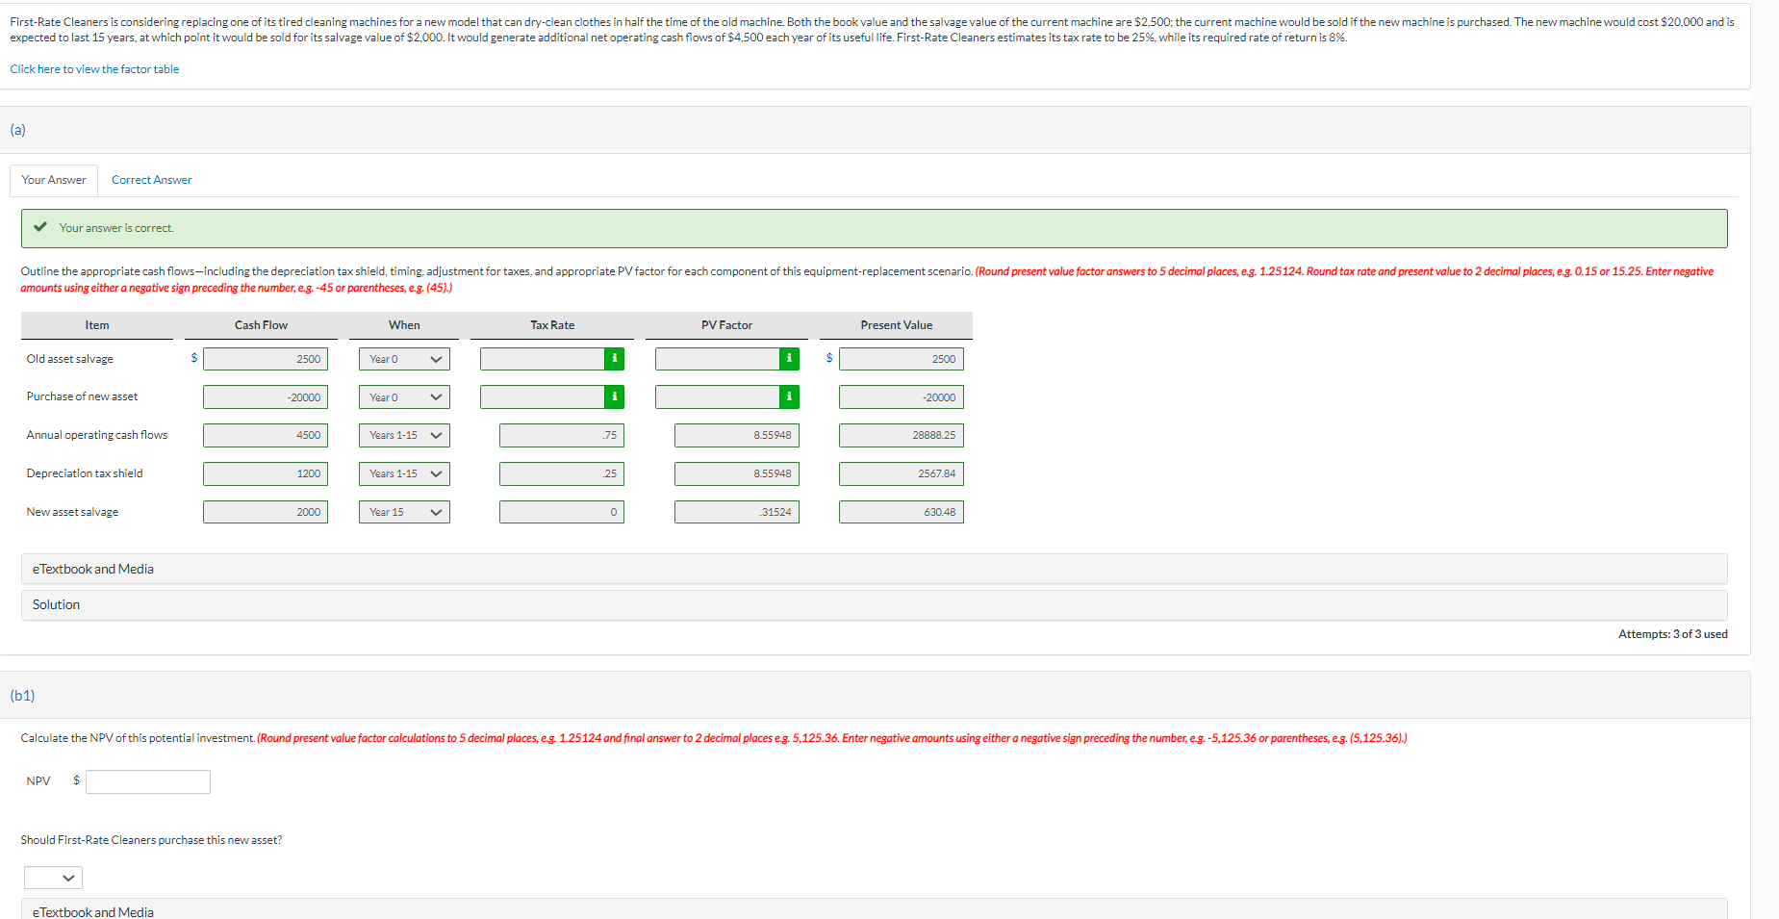Open info tooltip for Purchase of new asset PV factor

tap(790, 396)
